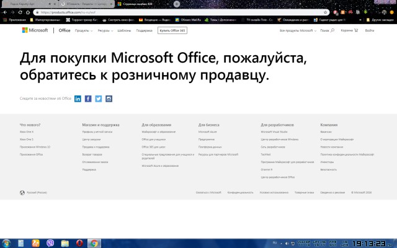Screen dimensions: 397x248
Task: Open Инвесторы company footer link
Action: point(327,162)
